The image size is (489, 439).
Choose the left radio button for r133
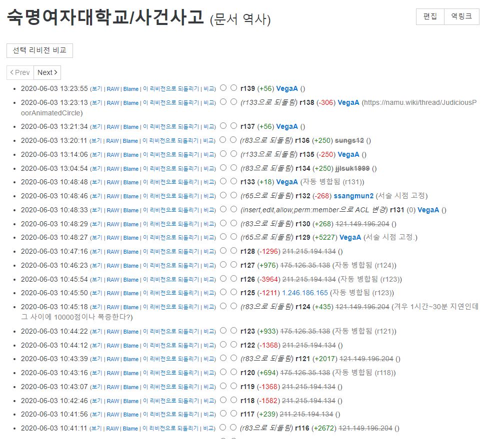(x=223, y=181)
